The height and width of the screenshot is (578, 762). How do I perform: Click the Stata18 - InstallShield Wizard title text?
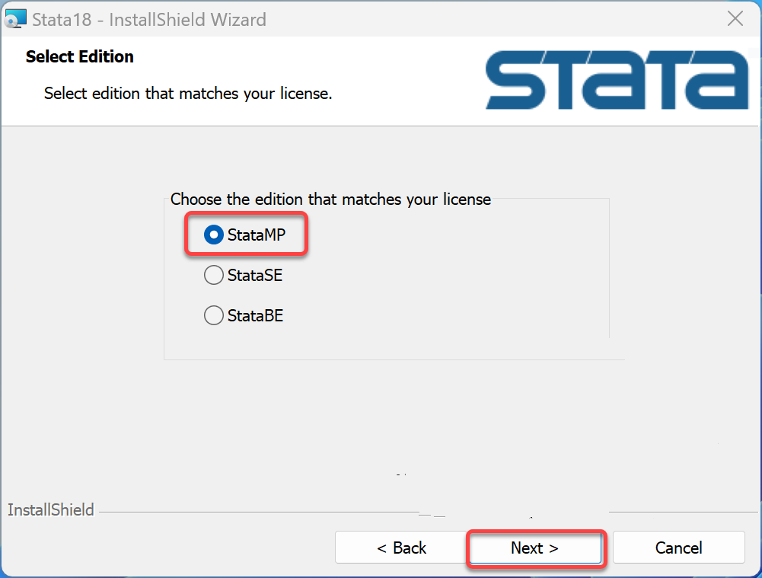tap(149, 20)
